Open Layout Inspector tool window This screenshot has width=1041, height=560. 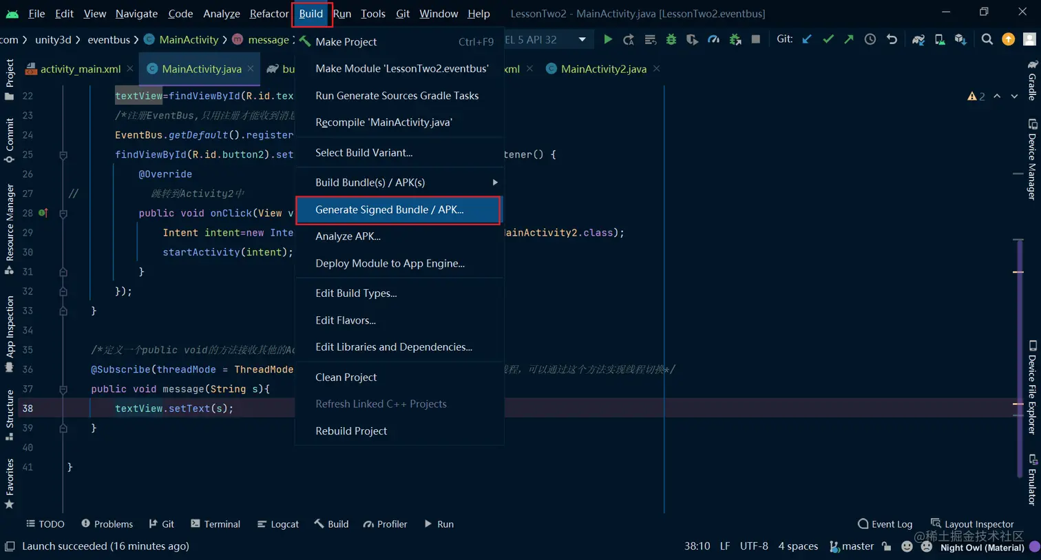[972, 524]
